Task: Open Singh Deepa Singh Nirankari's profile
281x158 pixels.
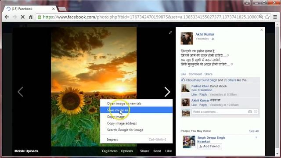Action: point(211,140)
